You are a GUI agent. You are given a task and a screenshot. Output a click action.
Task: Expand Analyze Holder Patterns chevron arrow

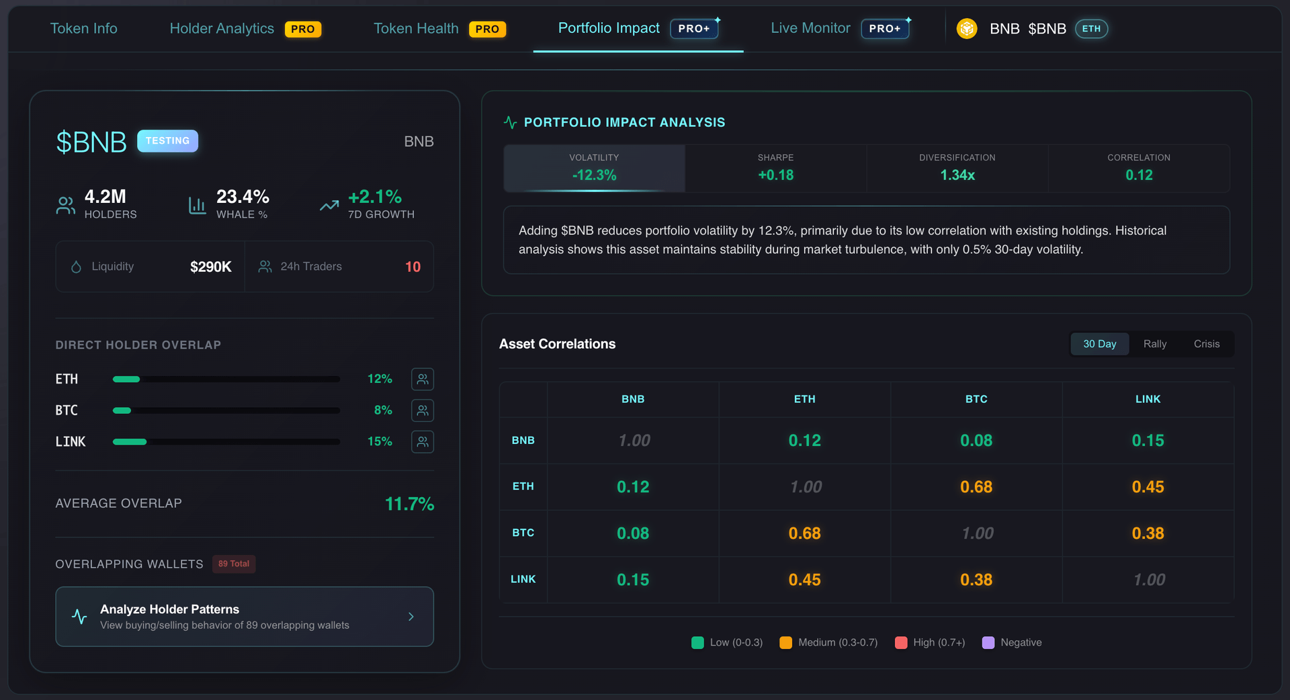pos(411,617)
